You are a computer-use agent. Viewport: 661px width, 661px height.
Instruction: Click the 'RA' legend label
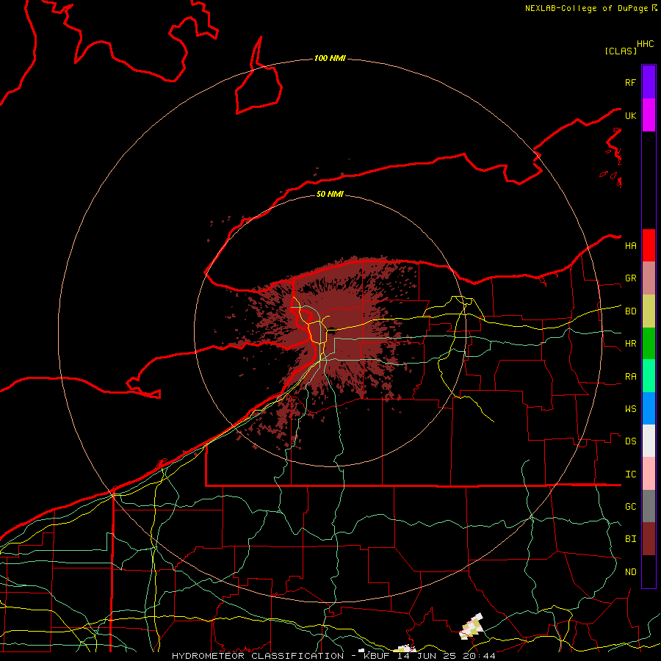click(630, 377)
